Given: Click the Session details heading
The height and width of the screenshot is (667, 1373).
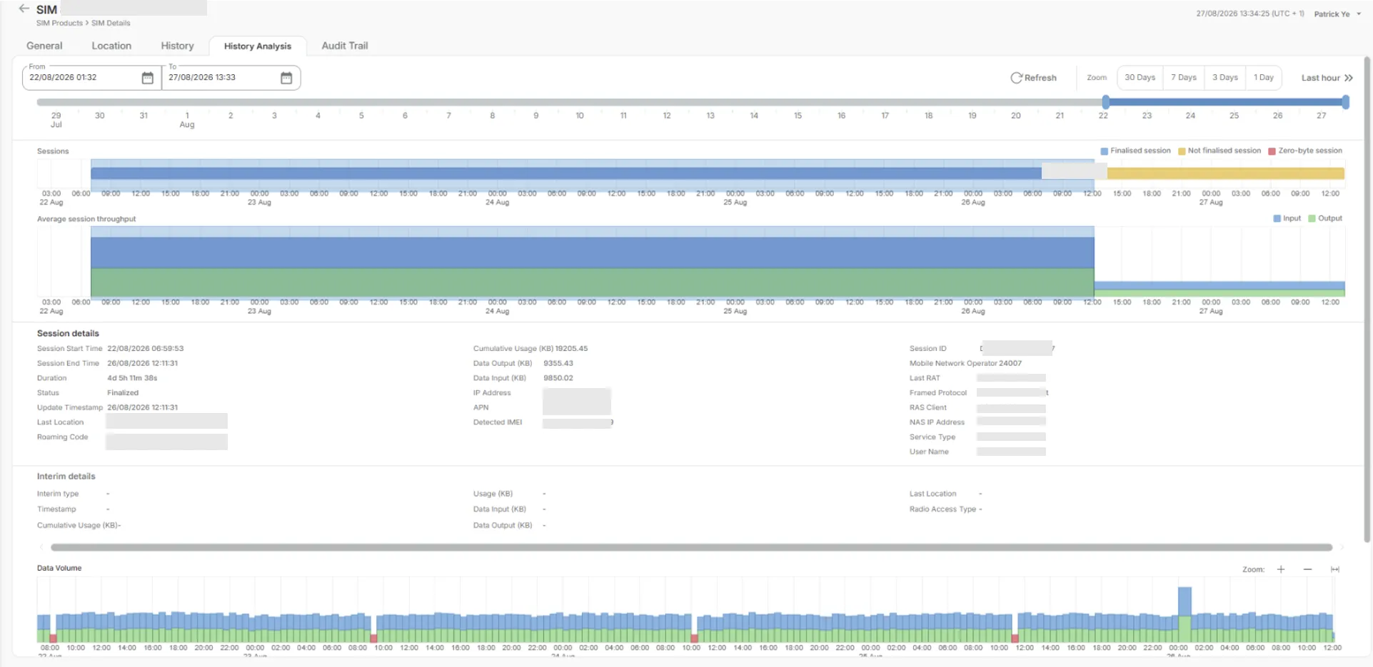Looking at the screenshot, I should click(68, 333).
